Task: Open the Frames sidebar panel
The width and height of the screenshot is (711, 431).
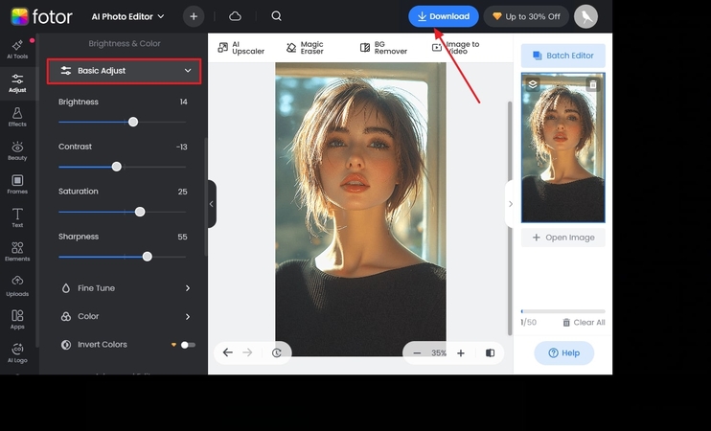Action: [x=17, y=184]
